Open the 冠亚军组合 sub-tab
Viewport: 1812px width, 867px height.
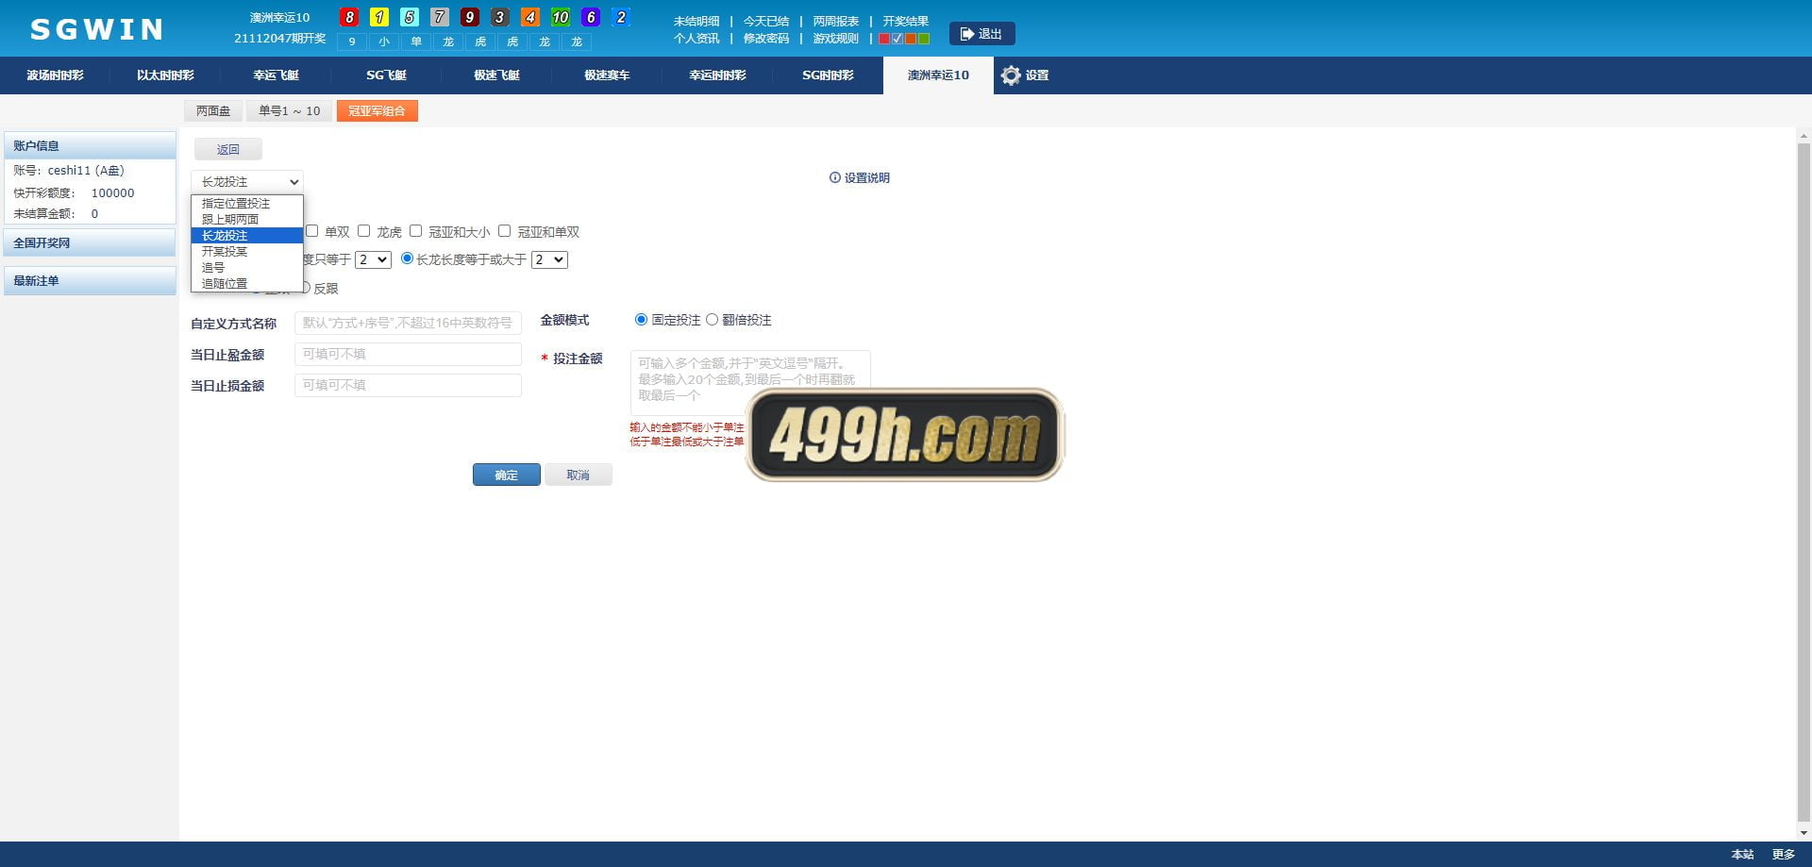[x=377, y=111]
